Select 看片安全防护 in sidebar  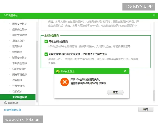tap(19, 24)
